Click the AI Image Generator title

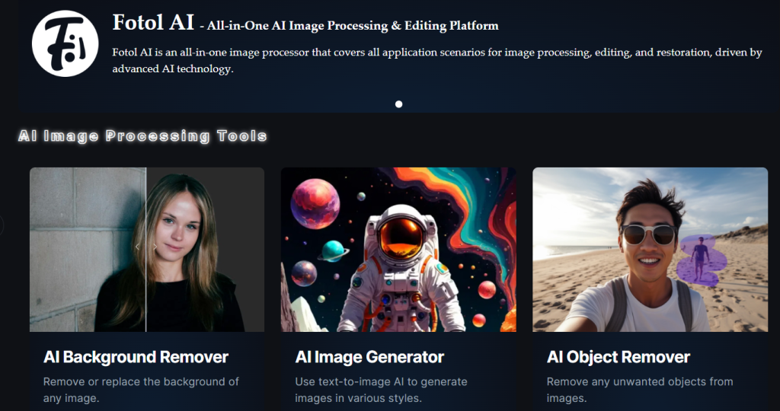pos(369,357)
